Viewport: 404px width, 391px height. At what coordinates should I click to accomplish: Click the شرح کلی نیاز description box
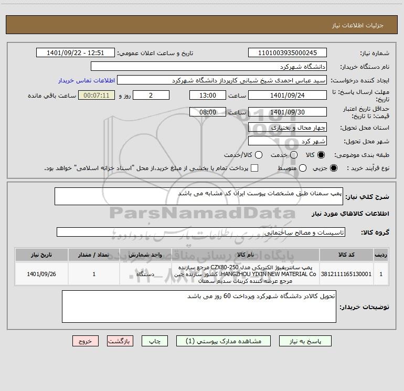pos(199,196)
